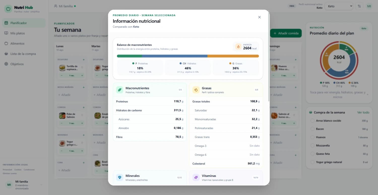This screenshot has height=195, width=378.
Task: Go to Mis platos in sidebar
Action: (x=24, y=33)
